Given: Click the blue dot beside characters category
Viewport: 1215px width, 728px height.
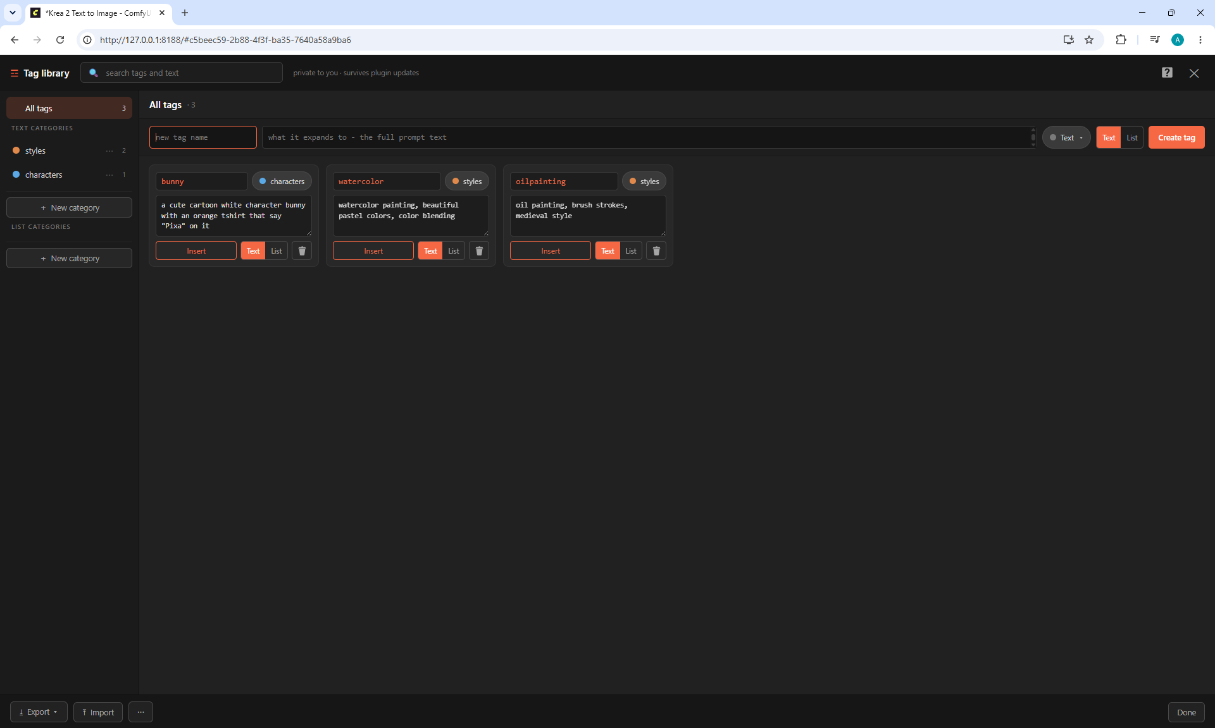Looking at the screenshot, I should [16, 175].
